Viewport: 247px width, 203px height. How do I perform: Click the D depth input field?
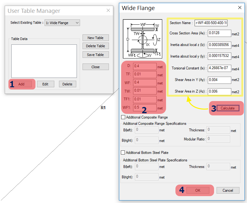point(145,66)
